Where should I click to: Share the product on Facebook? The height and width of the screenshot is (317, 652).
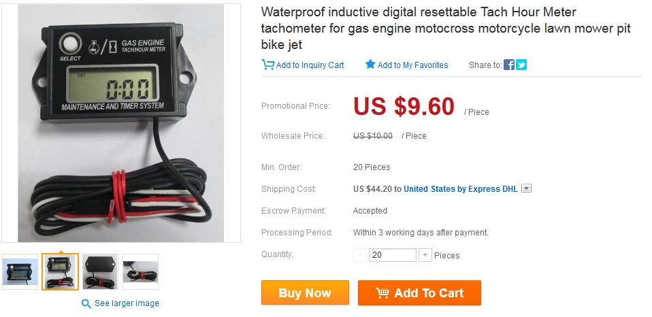click(x=508, y=65)
